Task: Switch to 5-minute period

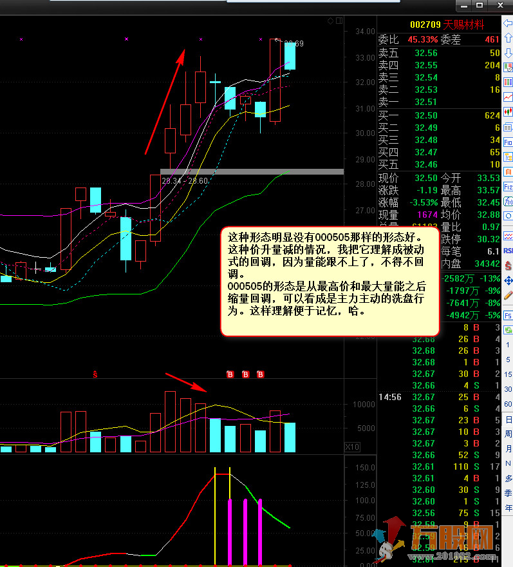Action: pos(508,360)
